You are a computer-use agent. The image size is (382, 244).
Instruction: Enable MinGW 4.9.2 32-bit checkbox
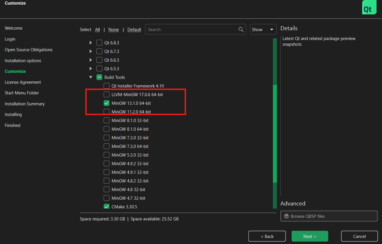click(x=107, y=163)
